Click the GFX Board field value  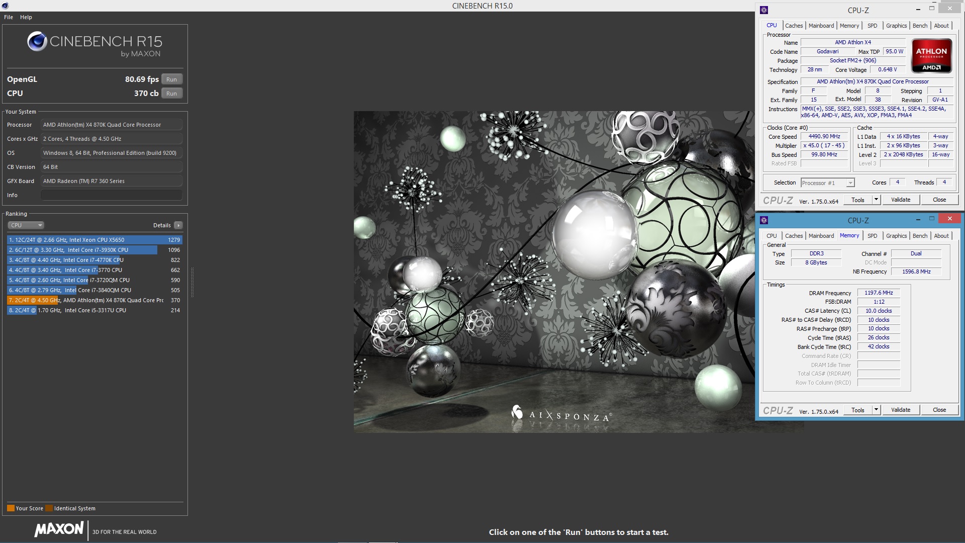(x=112, y=181)
